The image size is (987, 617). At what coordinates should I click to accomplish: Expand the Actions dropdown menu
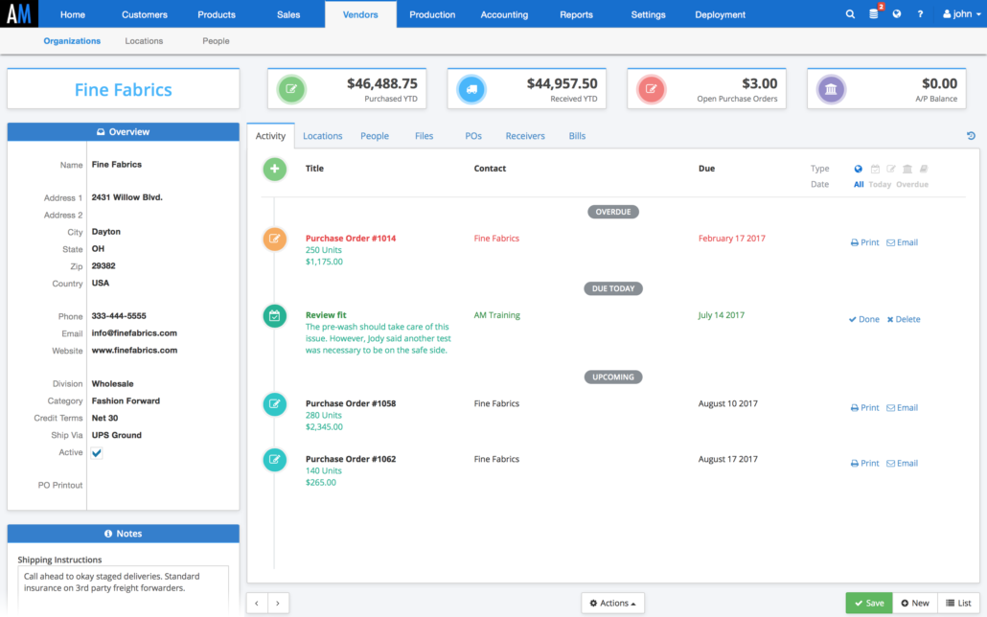[612, 603]
